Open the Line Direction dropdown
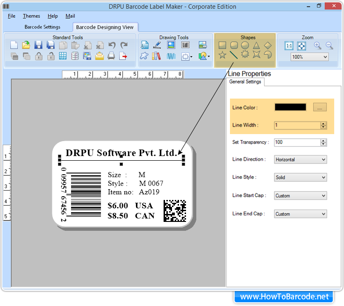The width and height of the screenshot is (344, 306). (x=301, y=159)
